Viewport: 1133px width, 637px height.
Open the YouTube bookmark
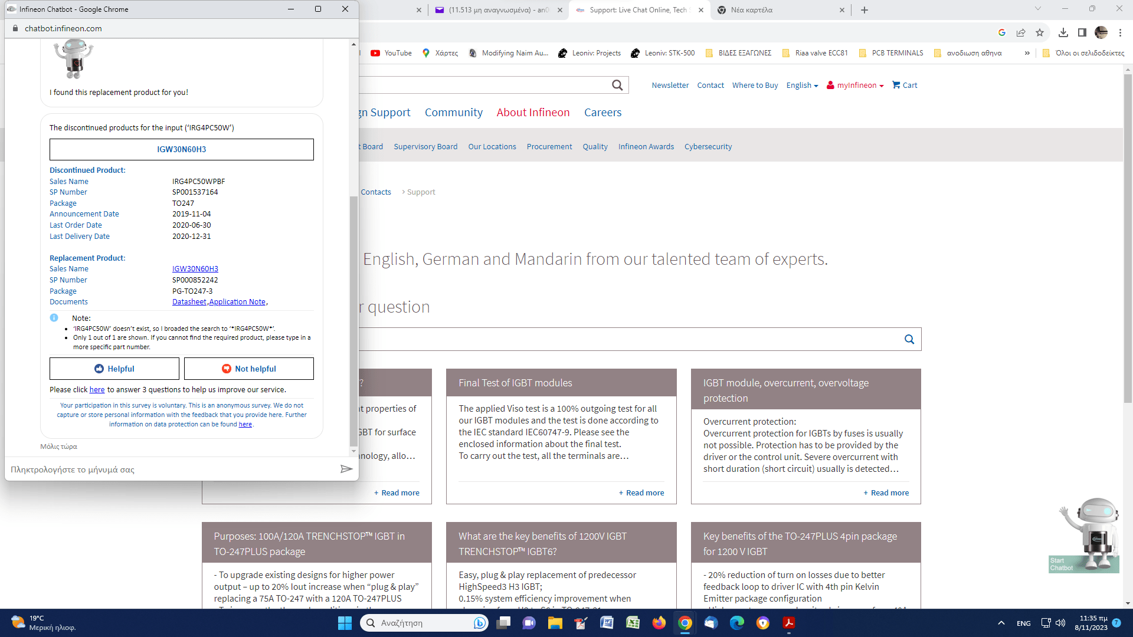[391, 53]
